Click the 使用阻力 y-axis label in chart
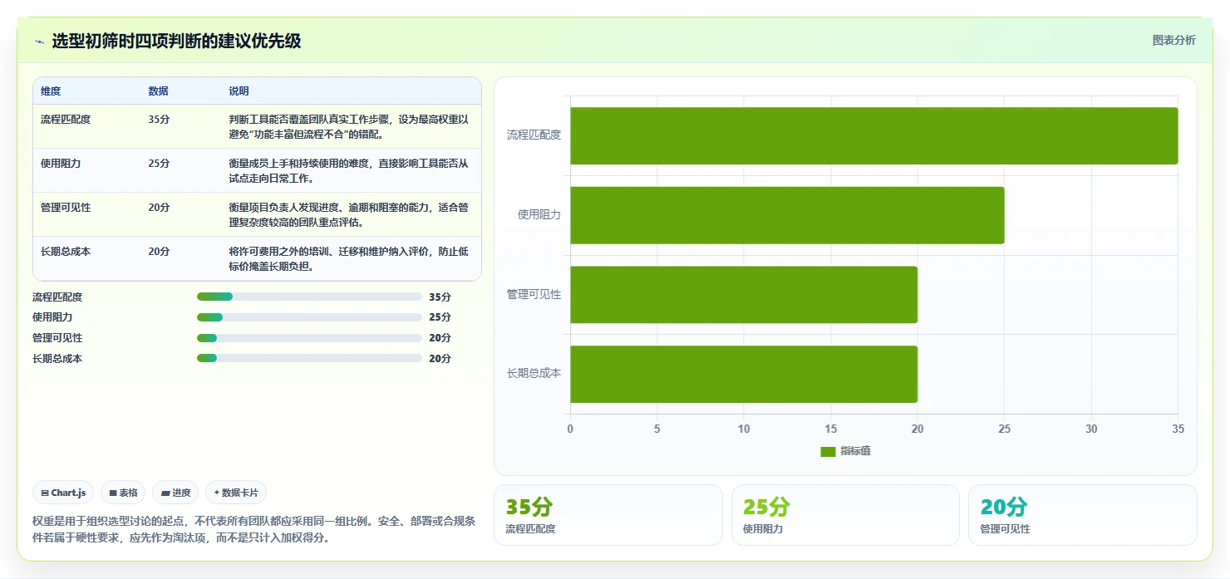Viewport: 1230px width, 579px height. pos(539,214)
